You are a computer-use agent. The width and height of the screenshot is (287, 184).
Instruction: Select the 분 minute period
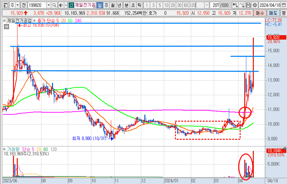126,5
